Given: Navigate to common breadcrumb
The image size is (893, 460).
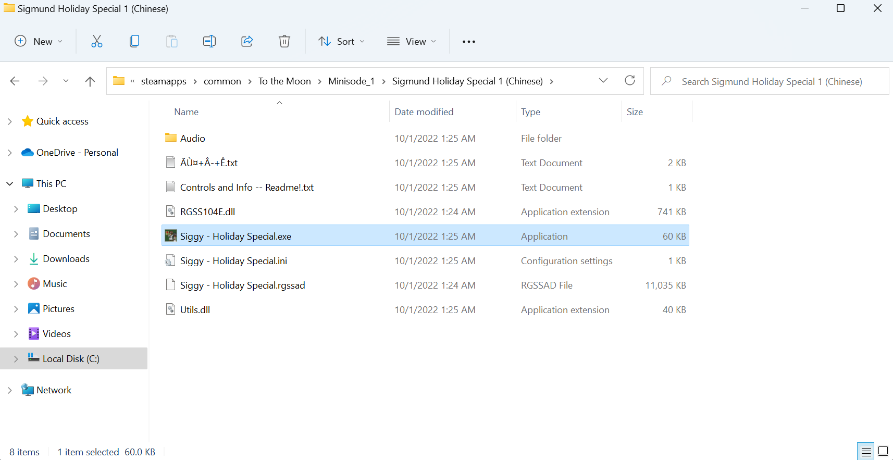Looking at the screenshot, I should point(222,81).
